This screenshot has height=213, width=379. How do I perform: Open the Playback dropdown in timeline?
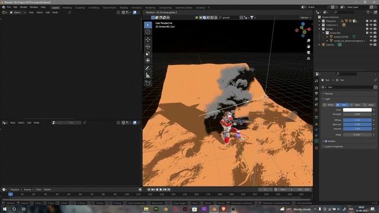(16, 189)
